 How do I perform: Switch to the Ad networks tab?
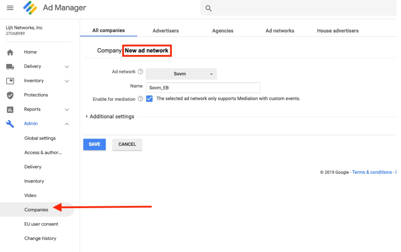point(280,31)
